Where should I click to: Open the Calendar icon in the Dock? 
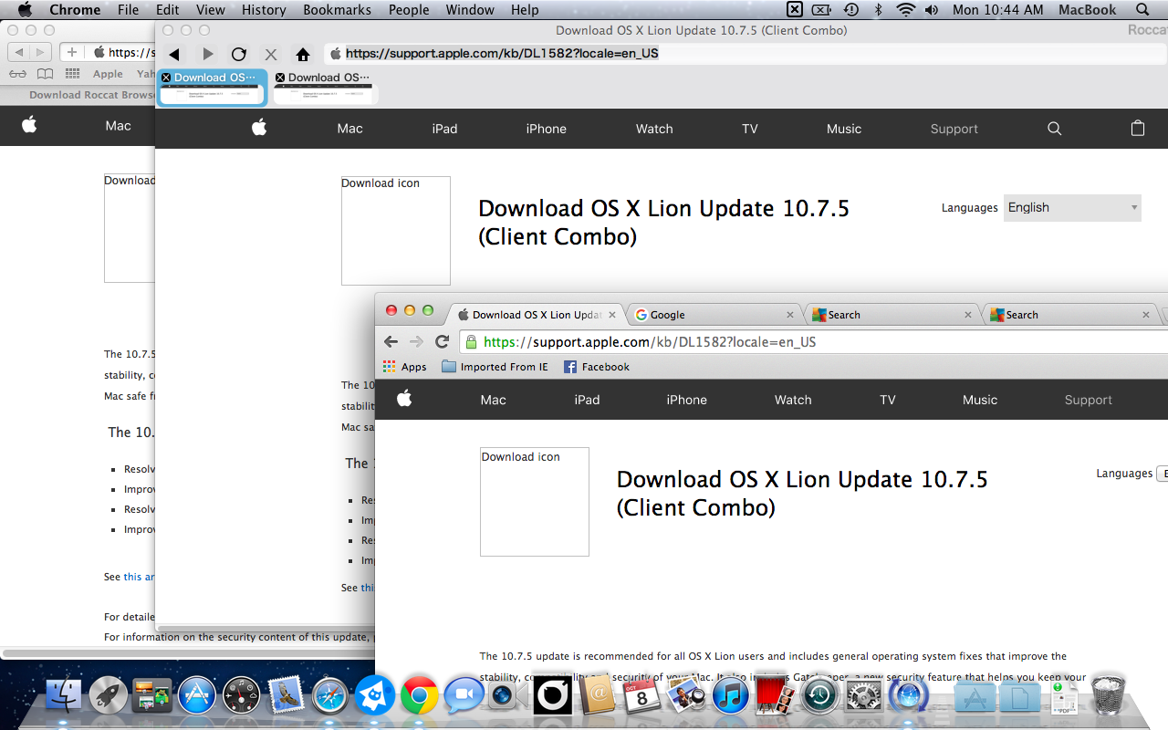tap(642, 695)
